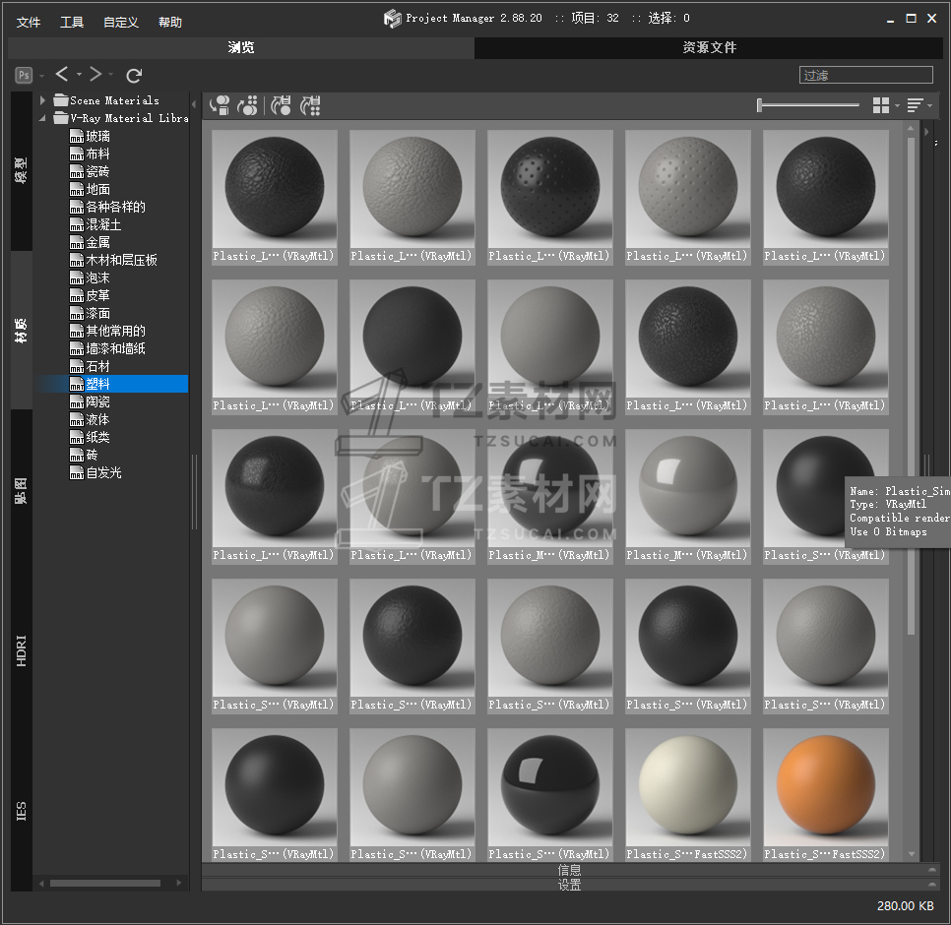Click the 过滤 filter input field
Viewport: 951px width, 925px height.
coord(865,75)
